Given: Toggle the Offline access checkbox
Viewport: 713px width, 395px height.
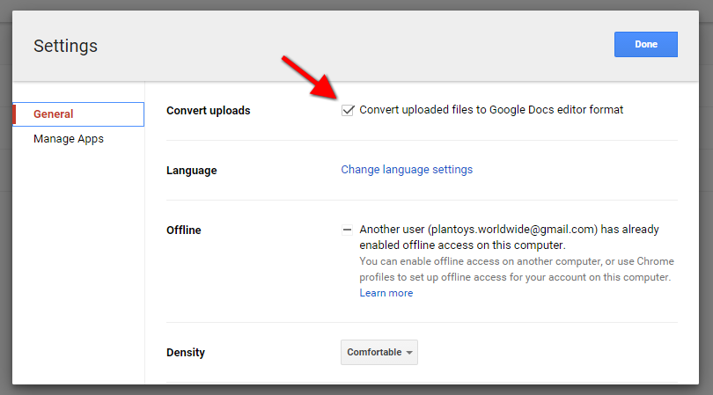Looking at the screenshot, I should tap(347, 230).
